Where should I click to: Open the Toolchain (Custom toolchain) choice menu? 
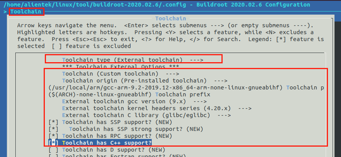(x=121, y=74)
